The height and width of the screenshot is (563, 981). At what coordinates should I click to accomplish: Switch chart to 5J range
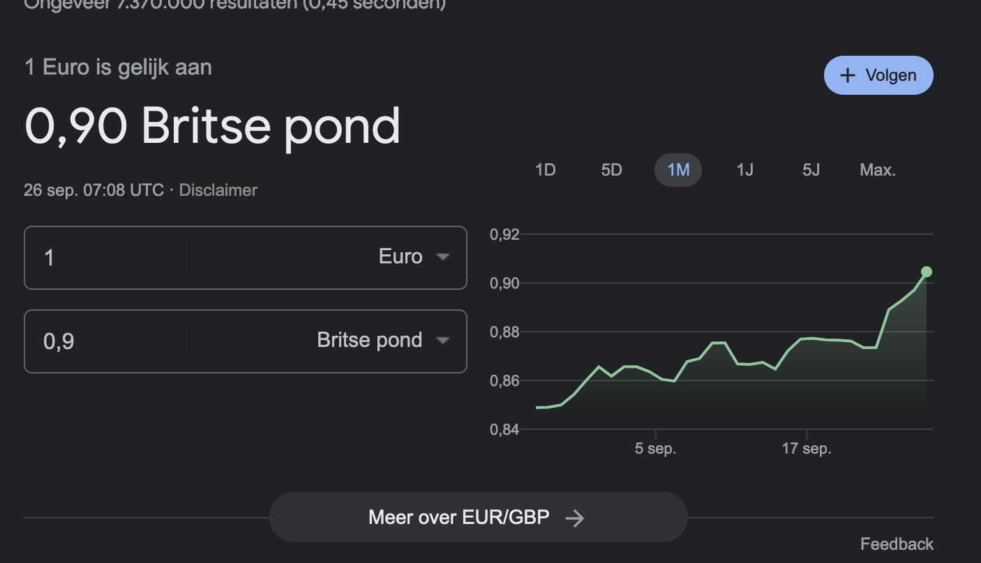pos(811,170)
